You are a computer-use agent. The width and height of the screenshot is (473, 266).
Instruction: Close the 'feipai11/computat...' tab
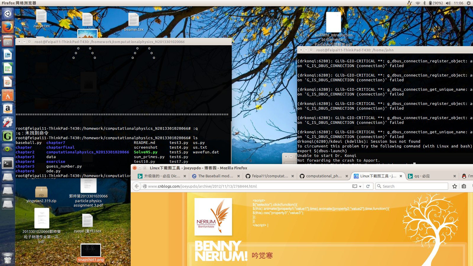point(293,176)
